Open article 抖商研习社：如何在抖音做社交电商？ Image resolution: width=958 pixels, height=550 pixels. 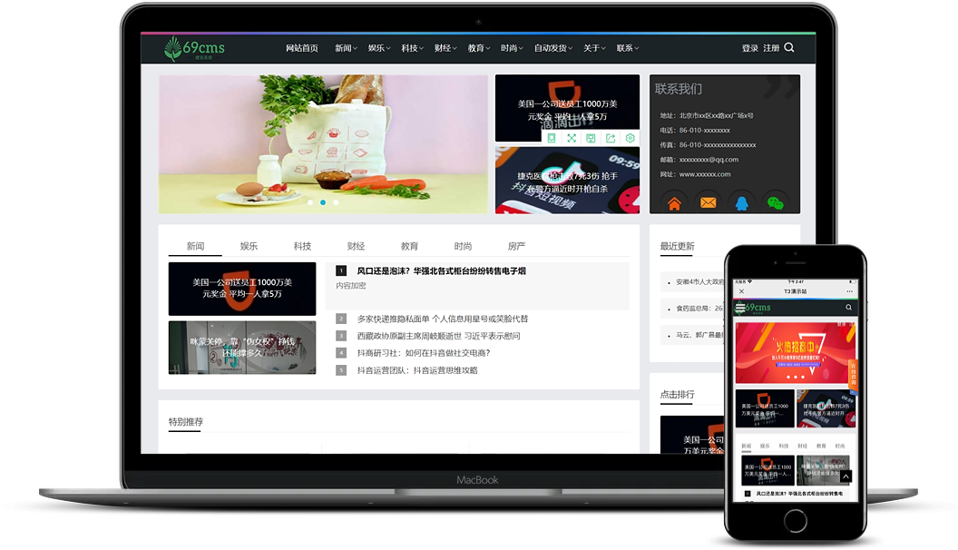tap(424, 353)
